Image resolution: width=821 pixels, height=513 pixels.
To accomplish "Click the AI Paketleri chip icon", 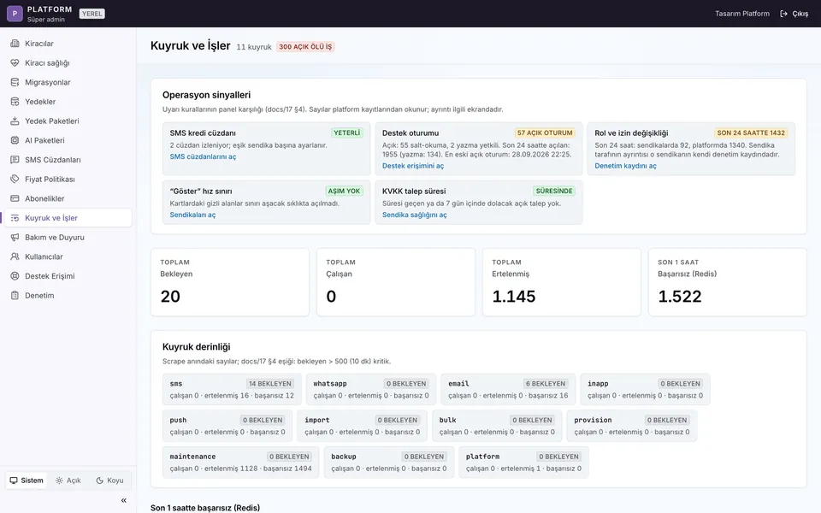I will (x=15, y=140).
